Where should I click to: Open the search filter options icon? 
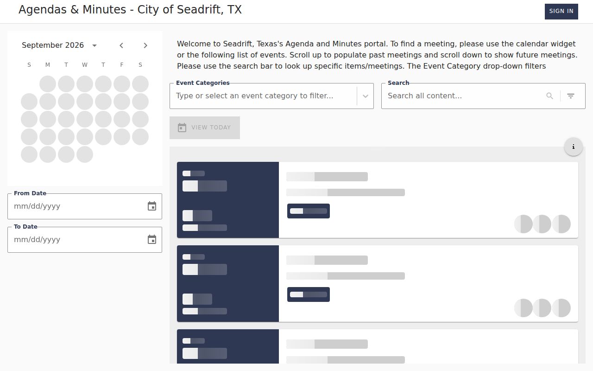pyautogui.click(x=571, y=96)
